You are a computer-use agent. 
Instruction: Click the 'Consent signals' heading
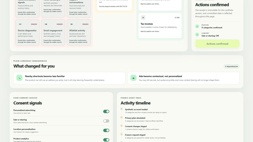pos(28,103)
